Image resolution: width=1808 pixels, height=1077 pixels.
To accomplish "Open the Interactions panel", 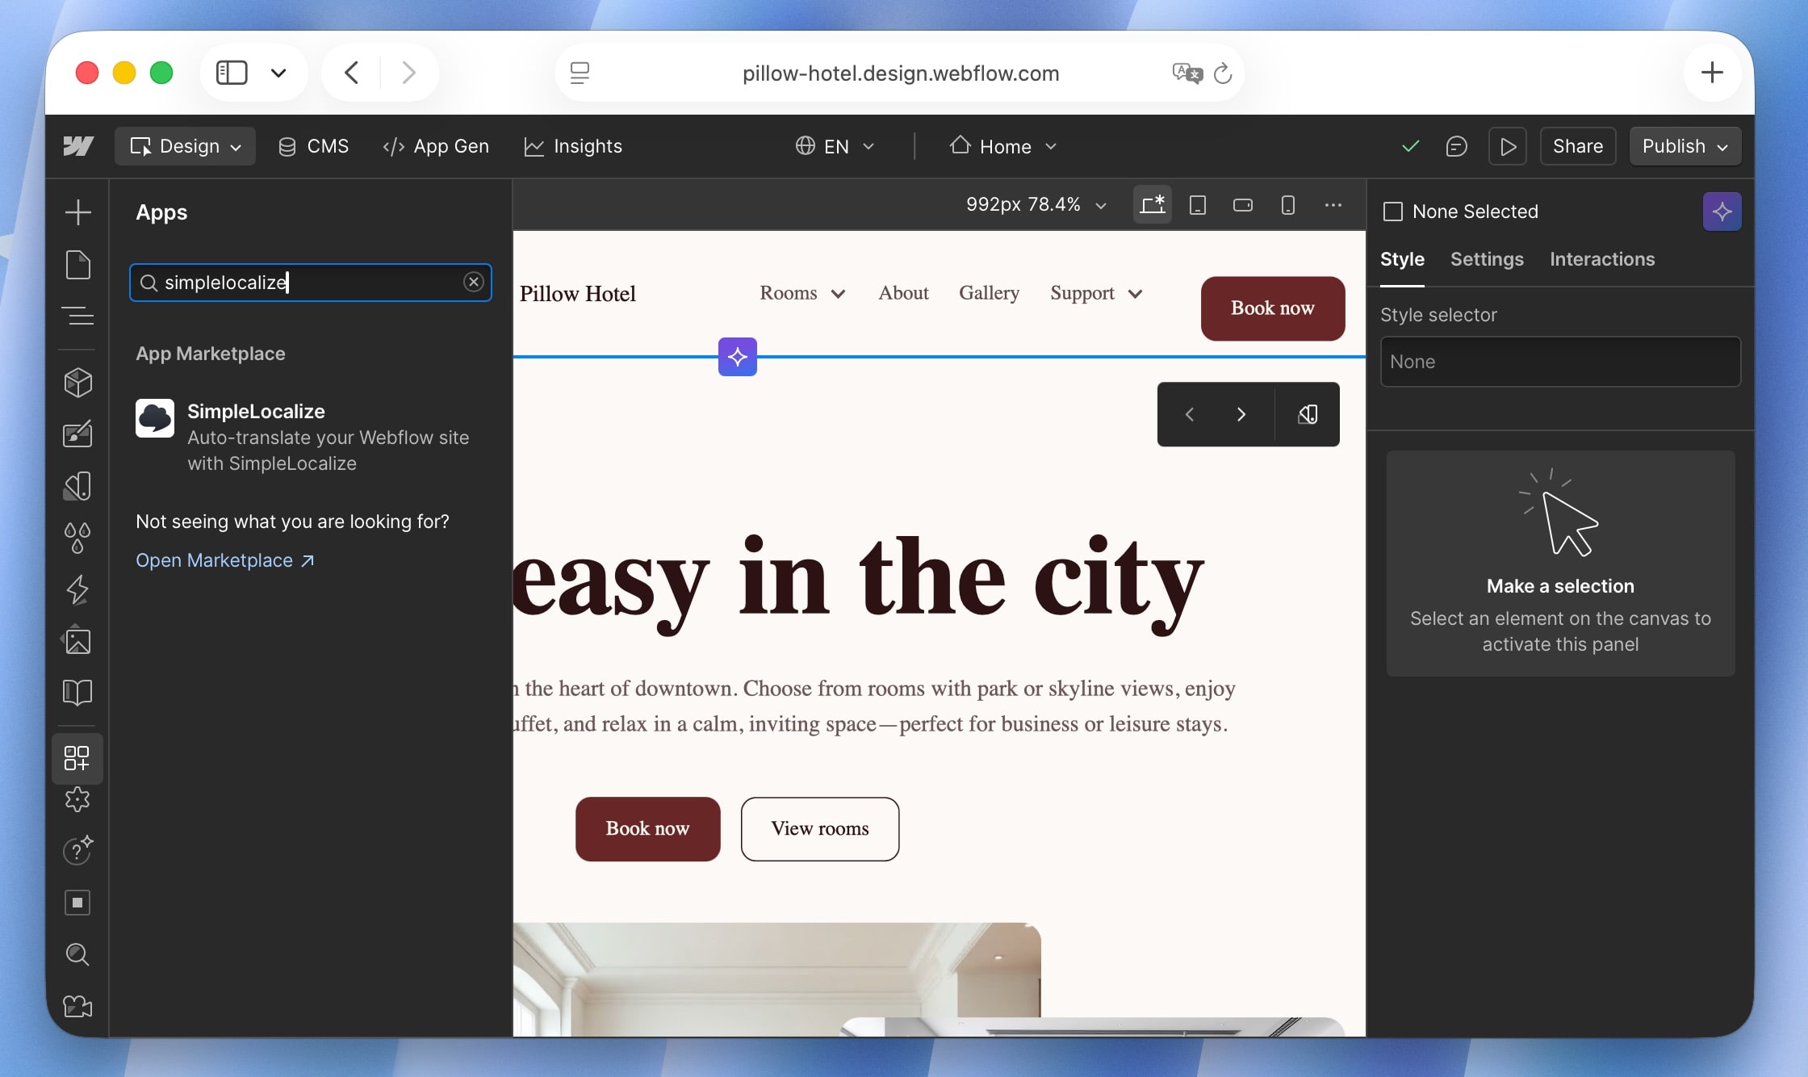I will 77,589.
